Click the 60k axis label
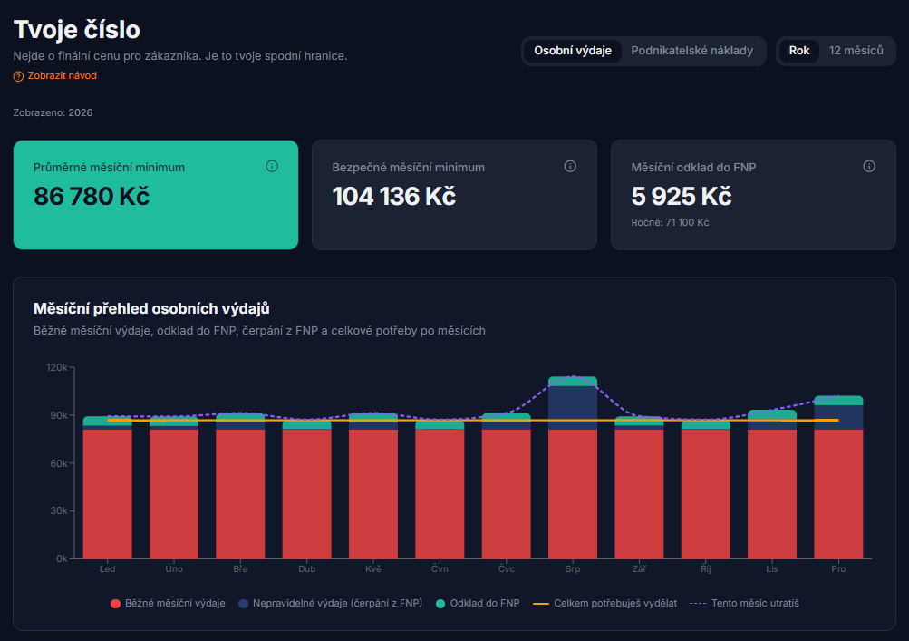The width and height of the screenshot is (909, 641). pos(59,463)
